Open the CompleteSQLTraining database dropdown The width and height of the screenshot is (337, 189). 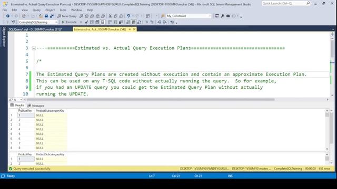[56, 22]
